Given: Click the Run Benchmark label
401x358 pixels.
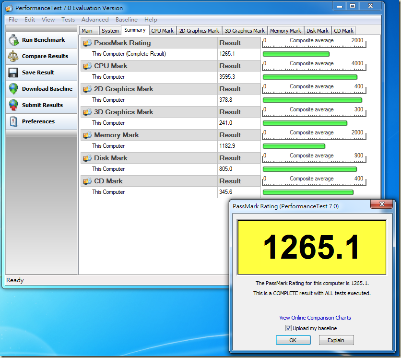Looking at the screenshot, I should tap(43, 40).
